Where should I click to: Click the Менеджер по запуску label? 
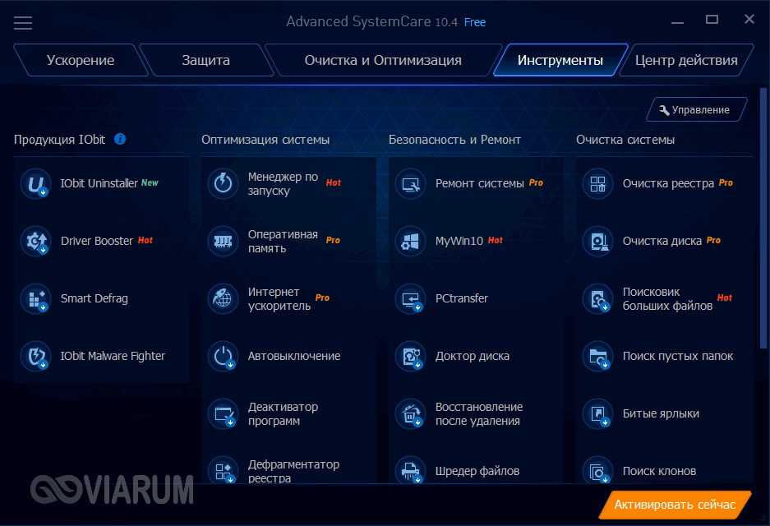(283, 183)
